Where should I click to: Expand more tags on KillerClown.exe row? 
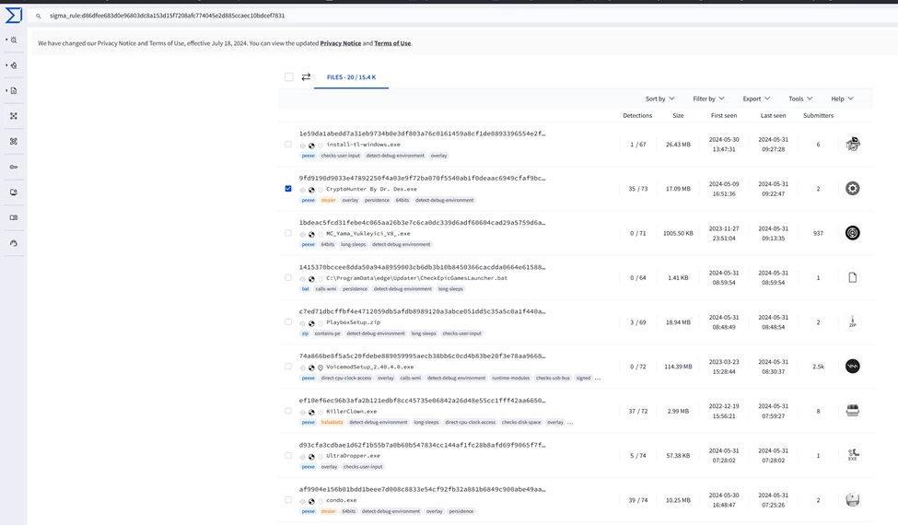click(x=570, y=423)
